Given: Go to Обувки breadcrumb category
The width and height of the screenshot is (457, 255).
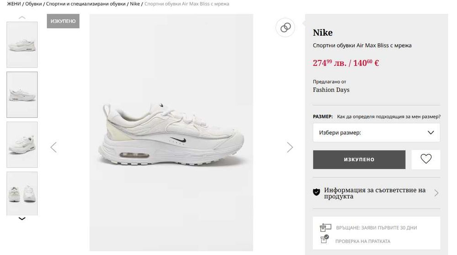Looking at the screenshot, I should point(34,4).
